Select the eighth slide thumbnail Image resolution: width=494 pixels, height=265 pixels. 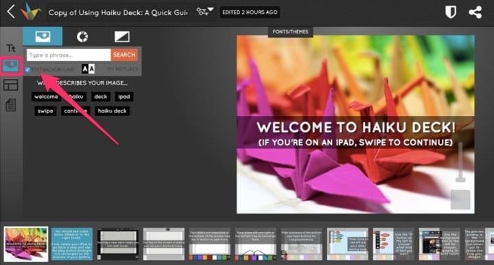347,244
